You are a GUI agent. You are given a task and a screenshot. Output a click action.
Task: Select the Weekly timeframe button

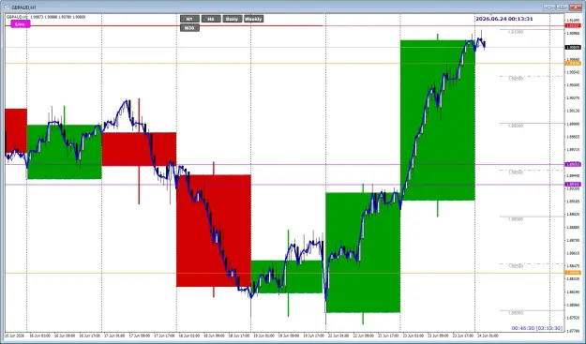pos(254,19)
